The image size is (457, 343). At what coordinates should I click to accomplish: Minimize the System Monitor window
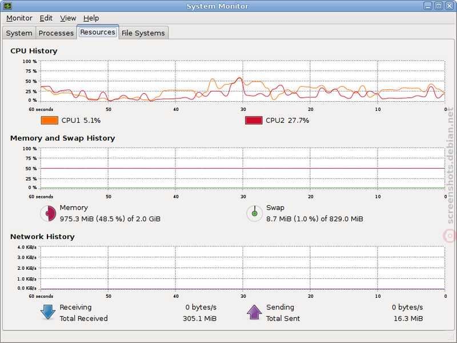coord(428,6)
